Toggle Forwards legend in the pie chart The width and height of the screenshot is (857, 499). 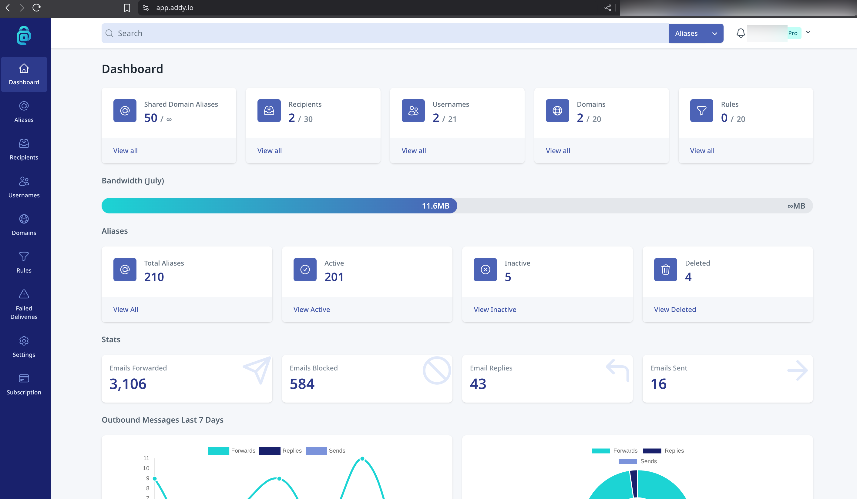click(x=614, y=450)
